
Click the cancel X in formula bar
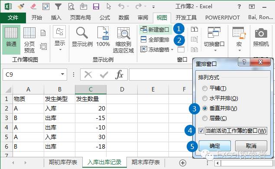click(88, 75)
